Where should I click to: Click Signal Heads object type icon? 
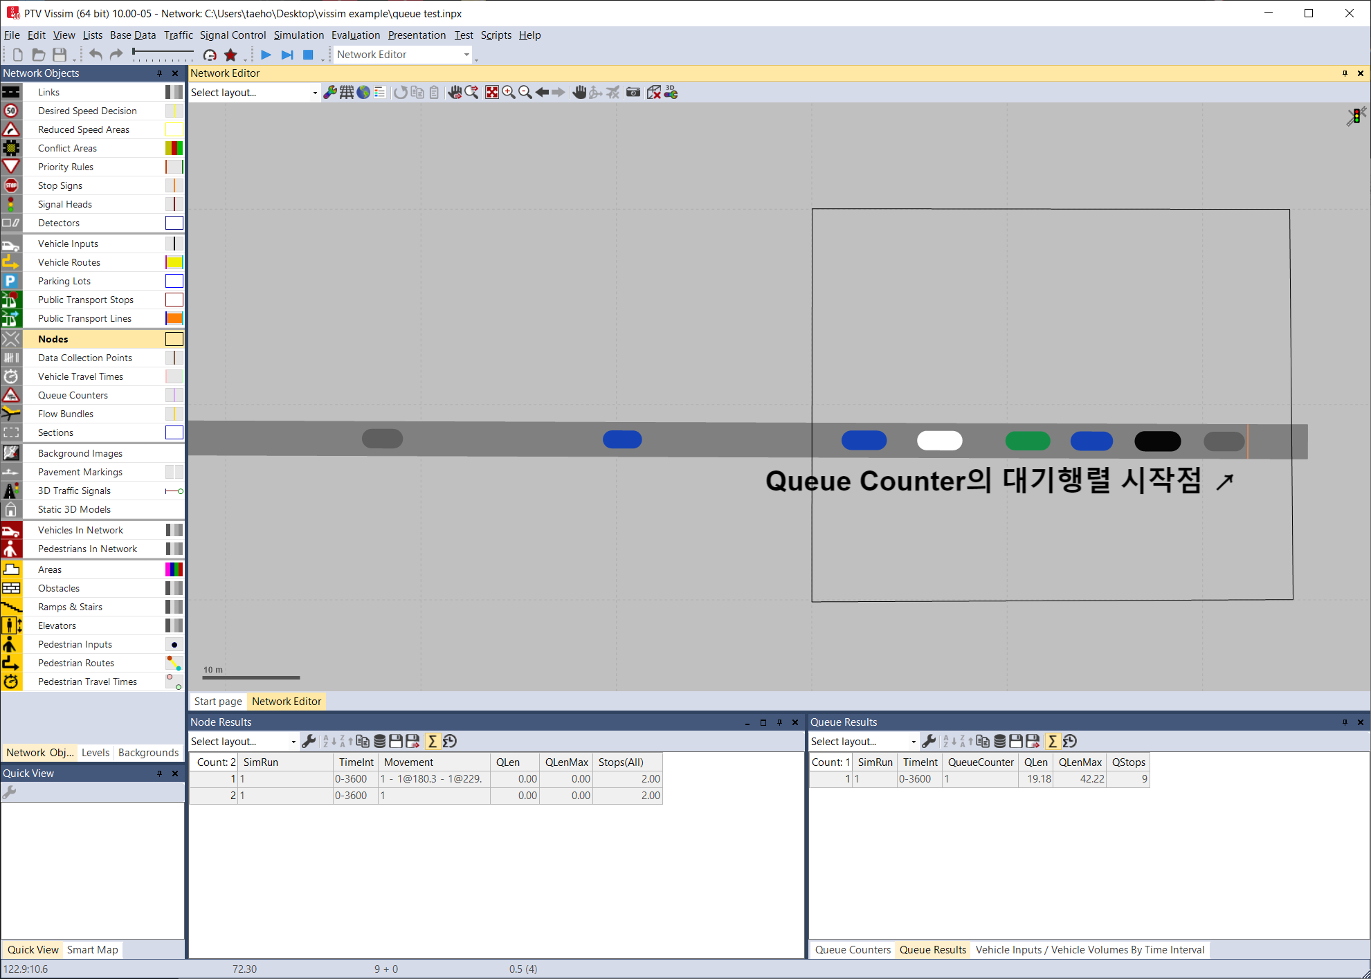tap(11, 204)
